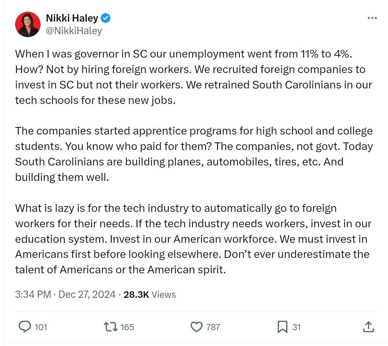Open Nikki Haley's profile picture
Viewport: 388px width, 346px height.
click(x=28, y=24)
